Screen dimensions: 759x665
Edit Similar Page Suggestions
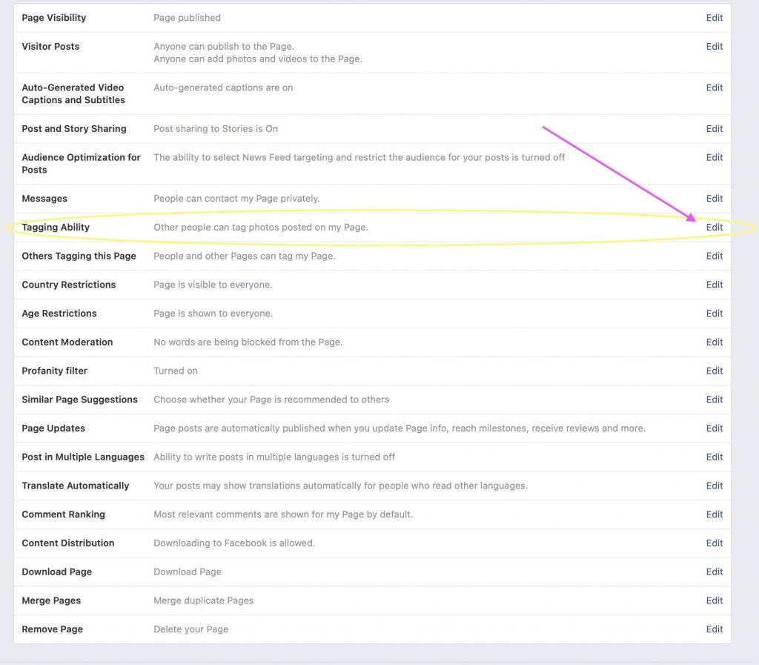coord(714,400)
